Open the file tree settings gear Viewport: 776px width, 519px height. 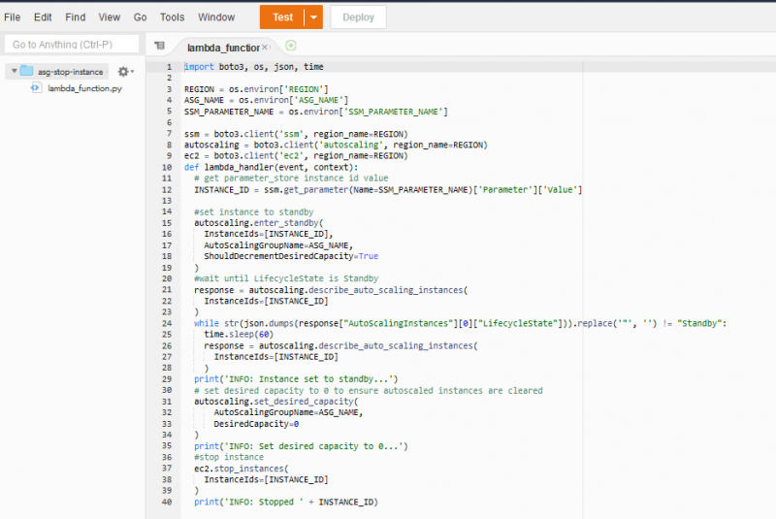coord(123,72)
